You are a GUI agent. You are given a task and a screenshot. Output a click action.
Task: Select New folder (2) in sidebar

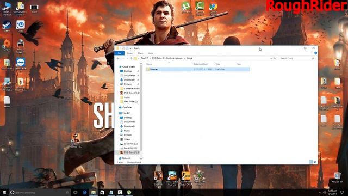129,102
